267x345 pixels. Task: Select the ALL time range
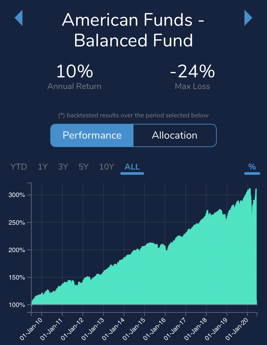[132, 167]
